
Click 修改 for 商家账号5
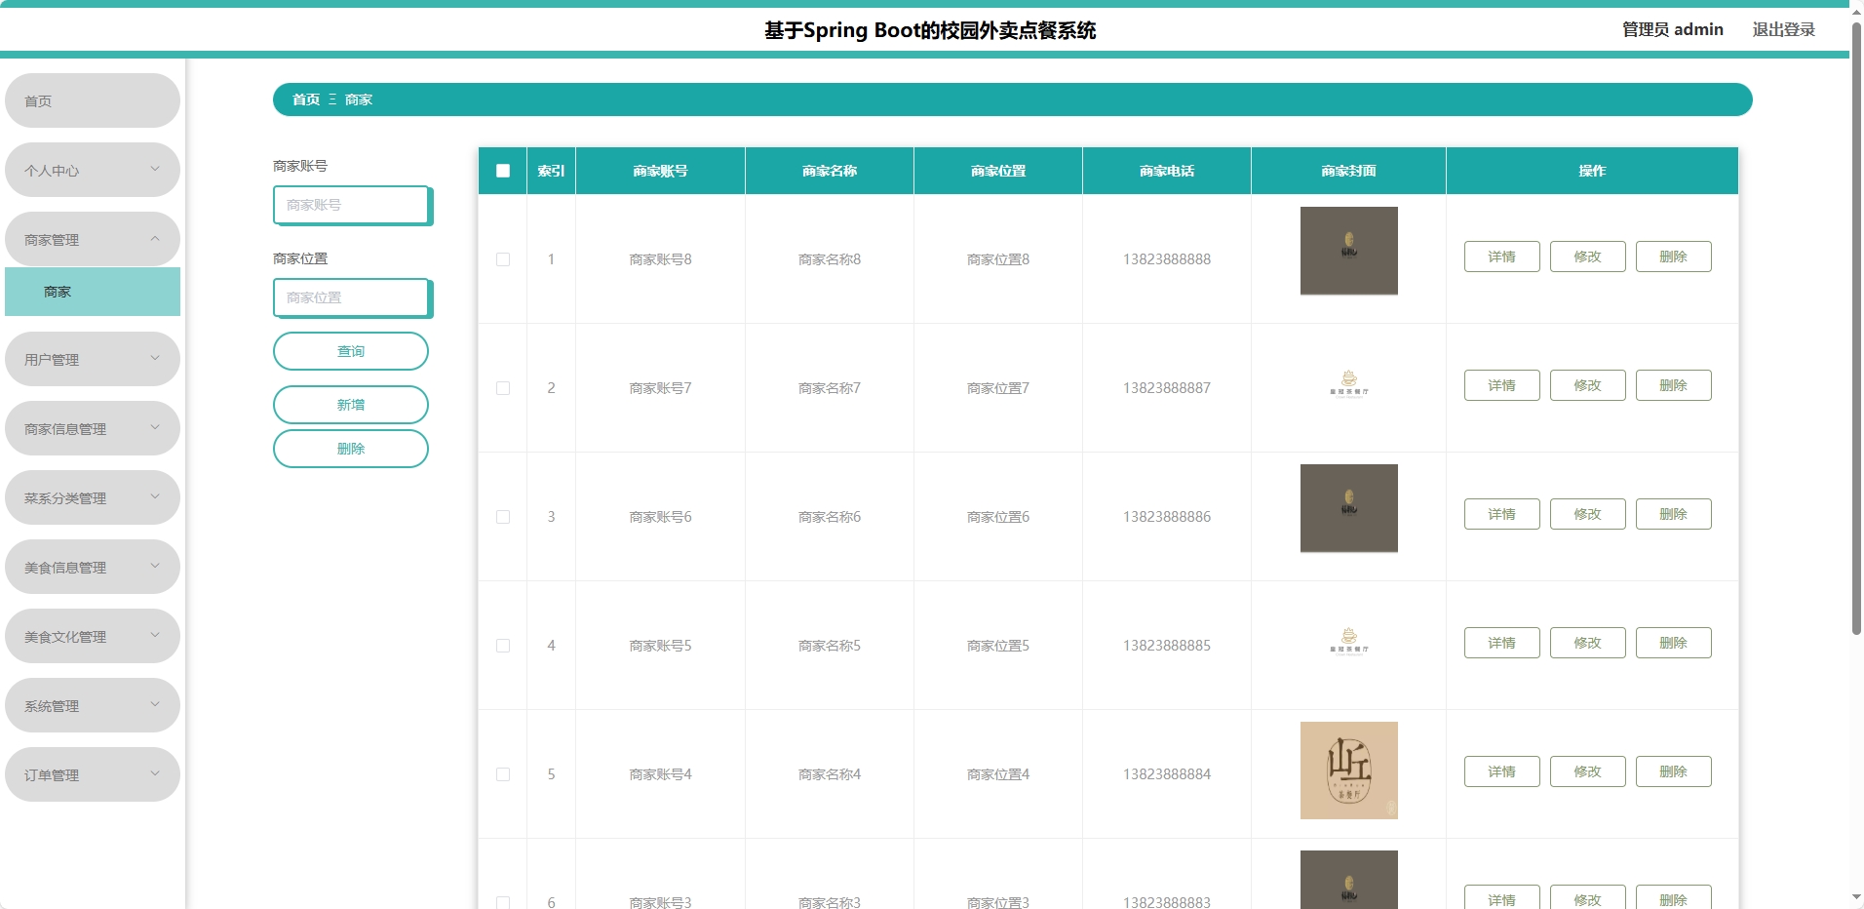pyautogui.click(x=1588, y=643)
